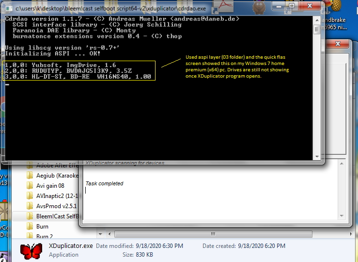Close the XDuplicator window behind the console
358x262 pixels.
click(338, 44)
